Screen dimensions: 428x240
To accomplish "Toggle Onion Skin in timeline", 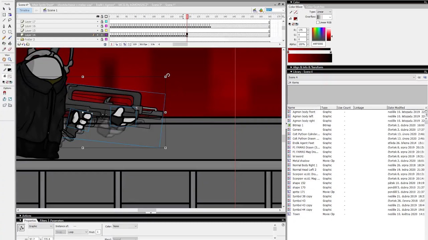I will 116,44.
